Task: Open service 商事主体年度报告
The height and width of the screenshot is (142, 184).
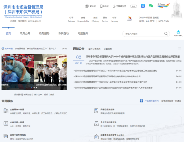Action: pyautogui.click(x=18, y=135)
